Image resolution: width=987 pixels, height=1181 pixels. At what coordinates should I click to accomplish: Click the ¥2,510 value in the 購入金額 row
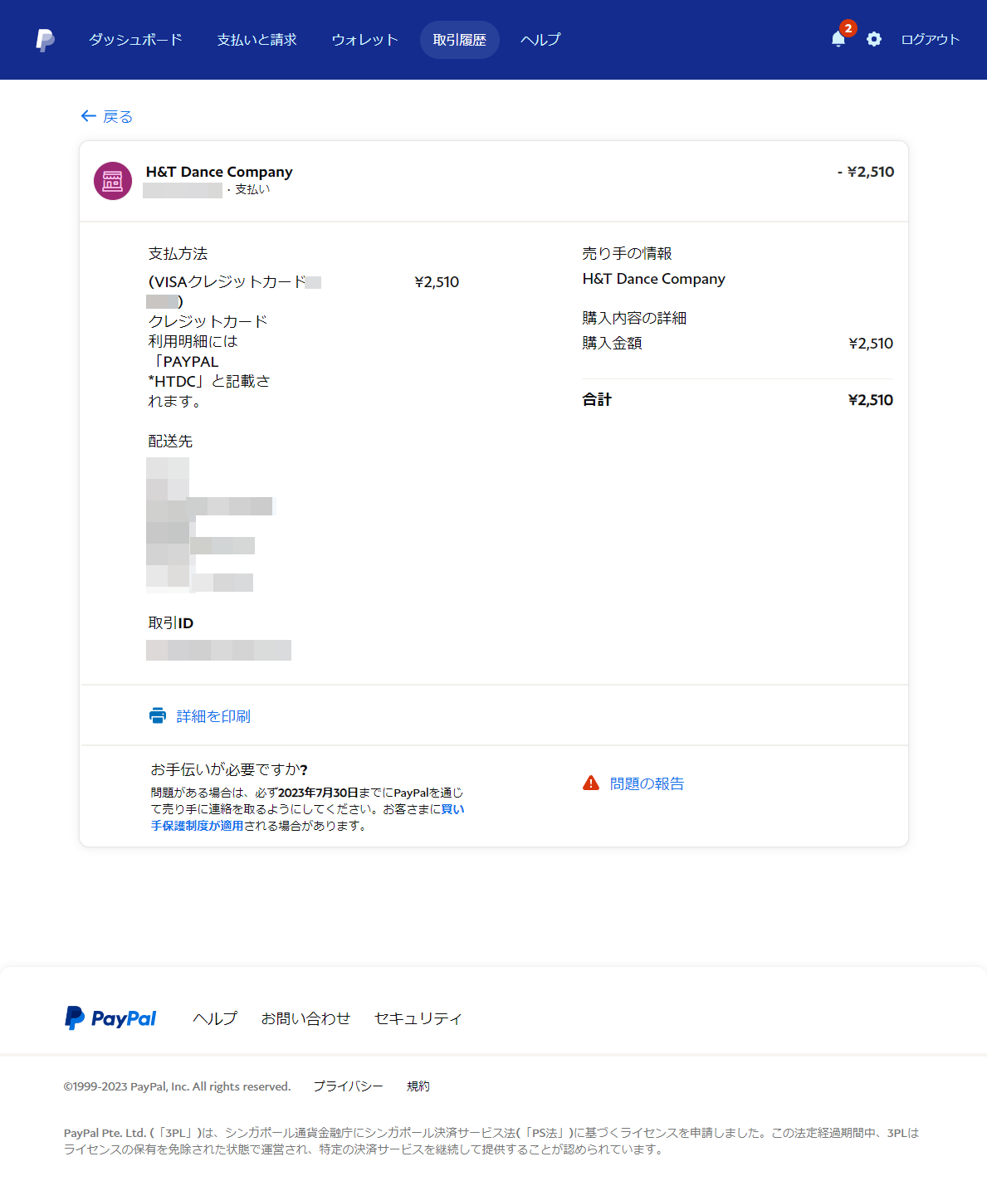click(871, 344)
